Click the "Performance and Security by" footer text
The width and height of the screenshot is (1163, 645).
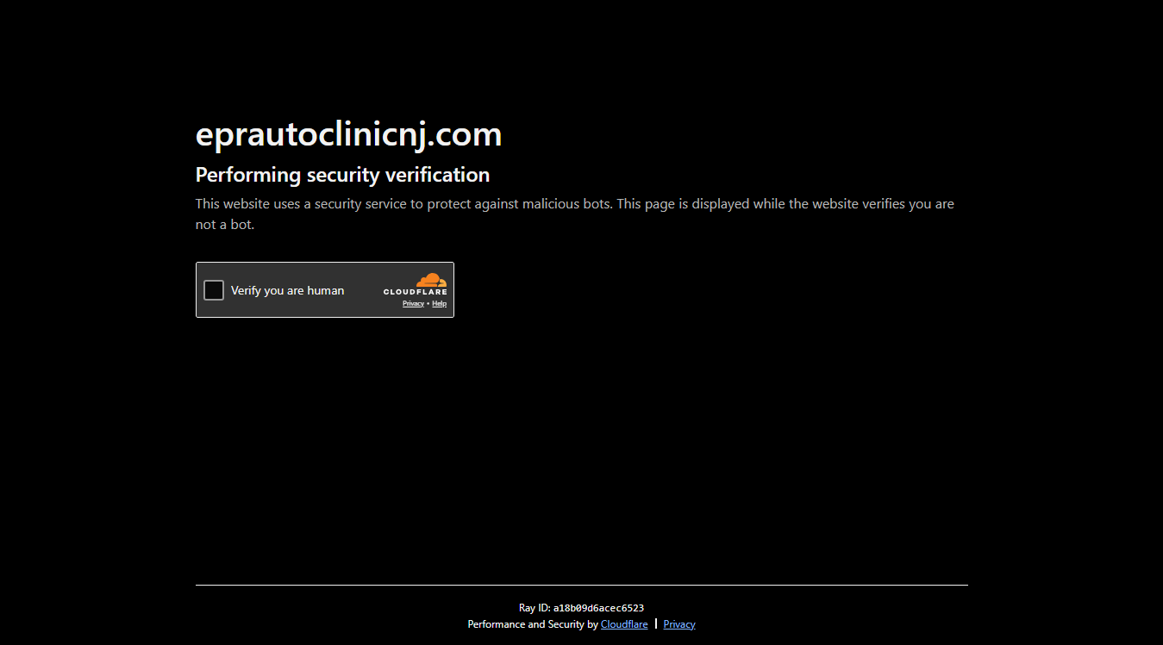coord(533,624)
